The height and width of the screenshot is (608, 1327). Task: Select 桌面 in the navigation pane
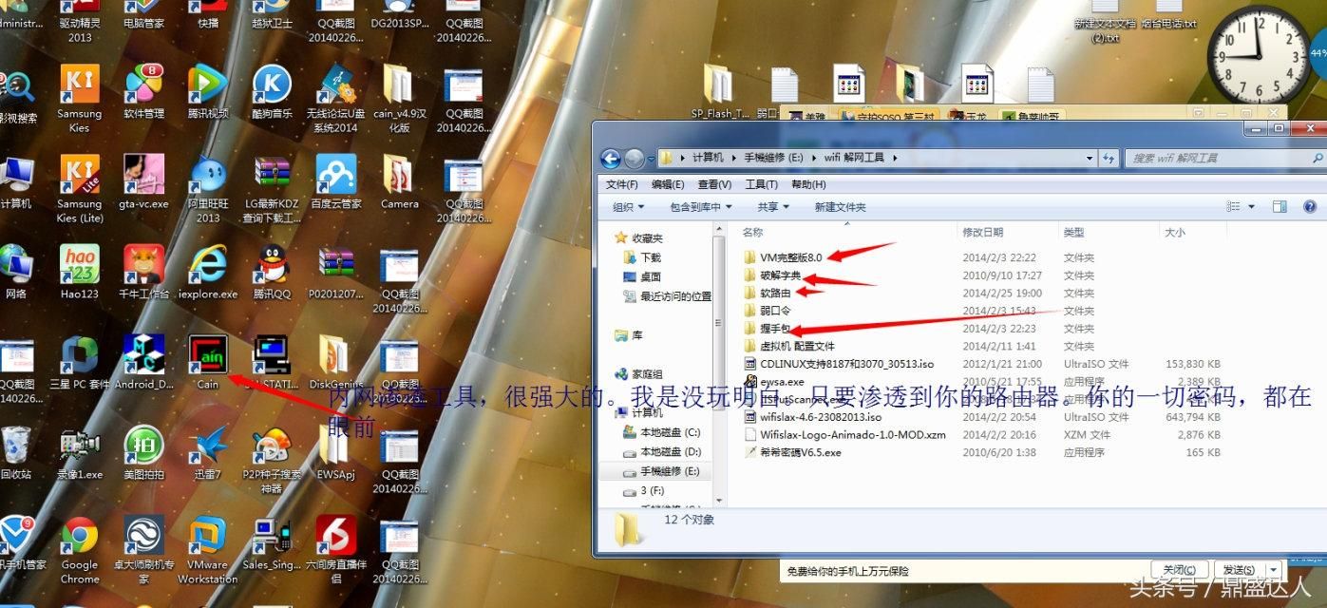tap(651, 276)
